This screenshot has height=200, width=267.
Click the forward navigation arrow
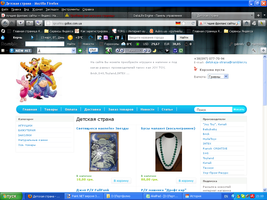12,23
